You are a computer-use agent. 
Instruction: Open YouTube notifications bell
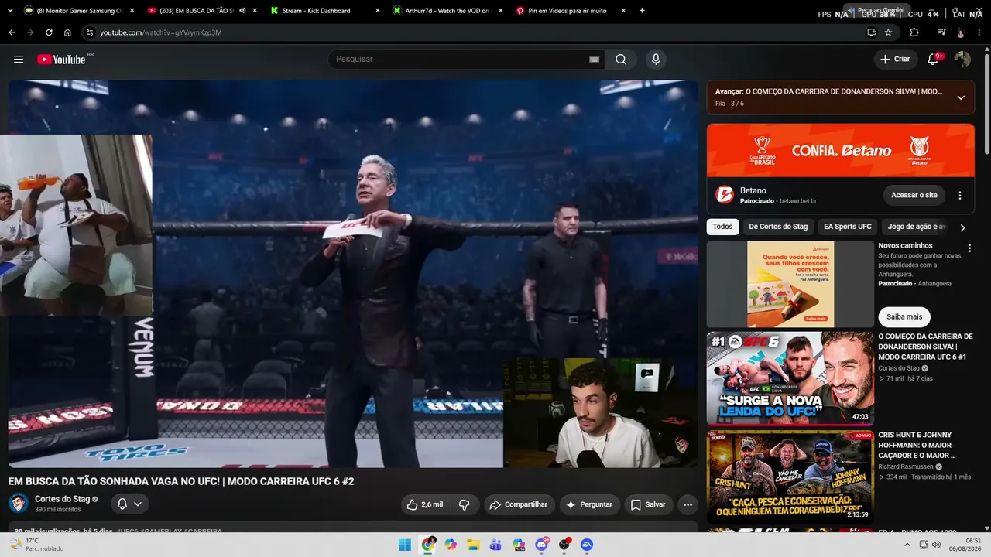pos(934,60)
